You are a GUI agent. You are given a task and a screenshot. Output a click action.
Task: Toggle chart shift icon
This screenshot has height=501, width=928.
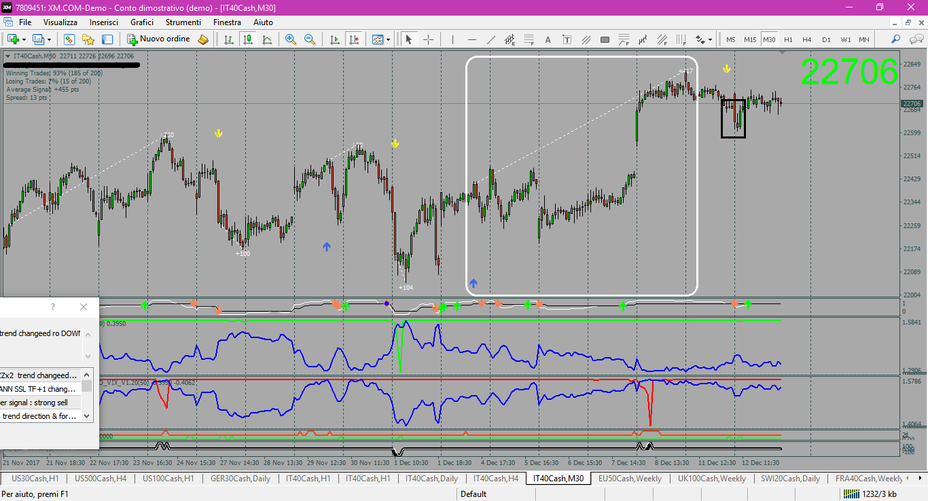click(353, 39)
